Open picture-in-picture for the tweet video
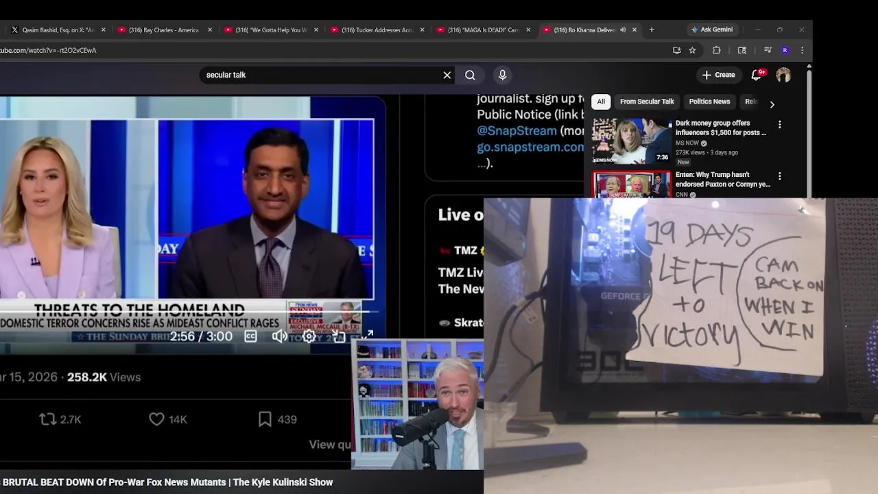This screenshot has width=878, height=494. [x=339, y=336]
